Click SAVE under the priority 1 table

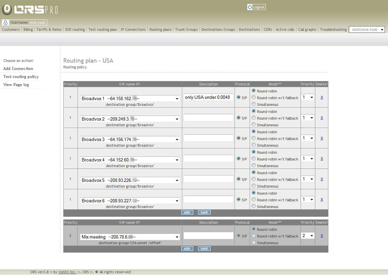(204, 213)
